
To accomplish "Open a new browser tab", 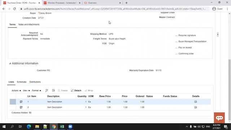I will (x=126, y=3).
